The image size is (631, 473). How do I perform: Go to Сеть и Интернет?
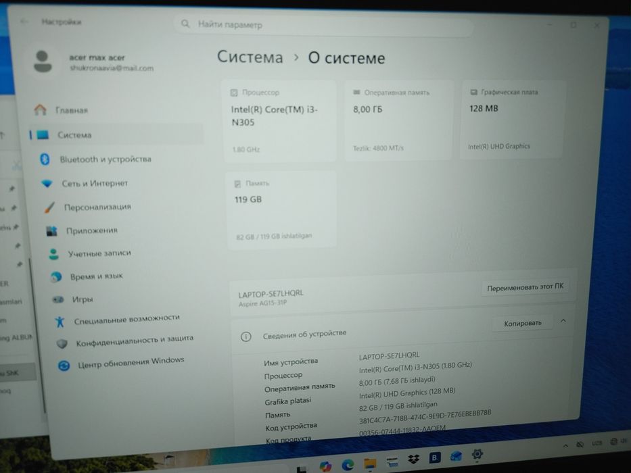(x=85, y=183)
